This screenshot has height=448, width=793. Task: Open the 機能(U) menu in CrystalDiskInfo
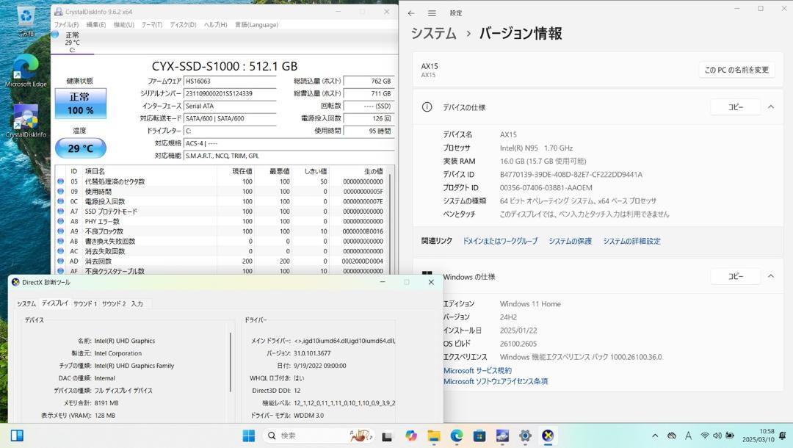click(124, 25)
